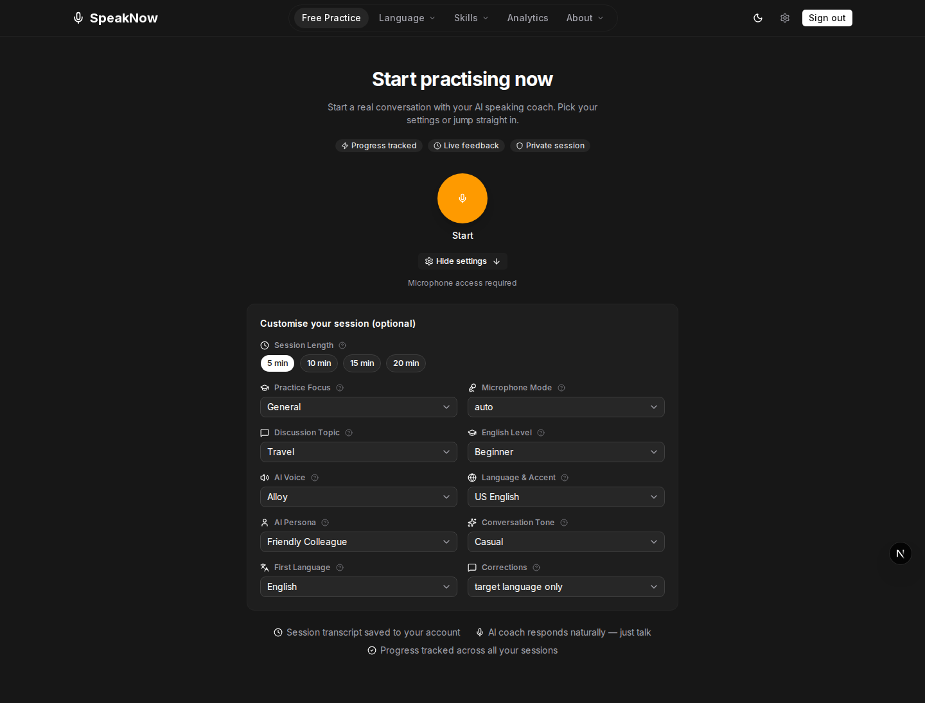The image size is (925, 703).
Task: Click the help icon next to Corrections
Action: click(x=536, y=568)
